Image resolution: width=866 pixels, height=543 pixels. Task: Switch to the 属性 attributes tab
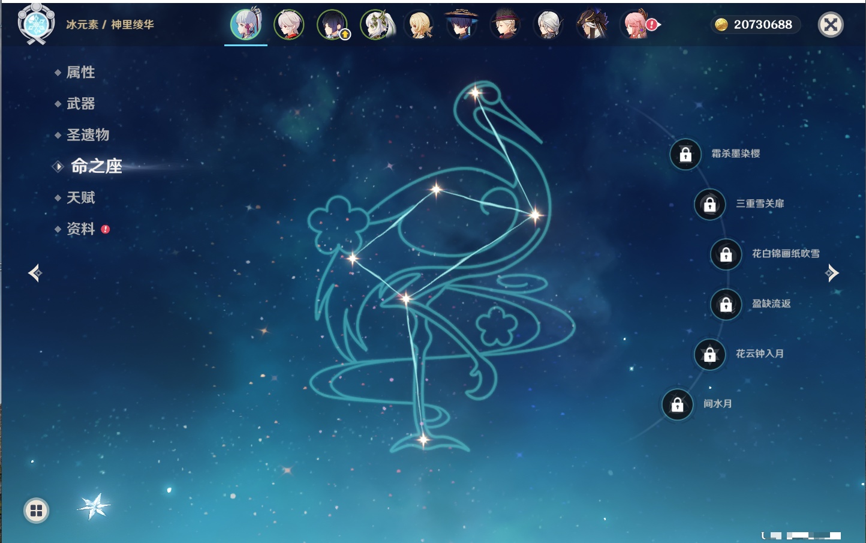pyautogui.click(x=80, y=73)
